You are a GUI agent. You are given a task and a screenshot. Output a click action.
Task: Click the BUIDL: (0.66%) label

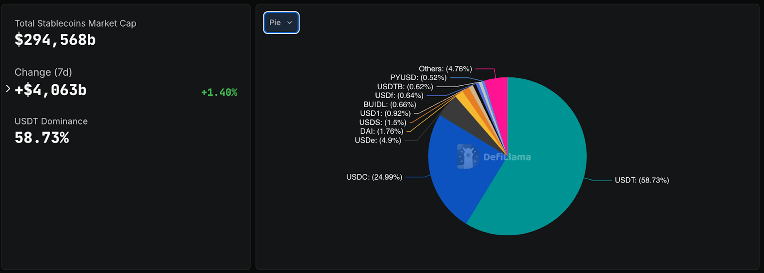(x=390, y=104)
